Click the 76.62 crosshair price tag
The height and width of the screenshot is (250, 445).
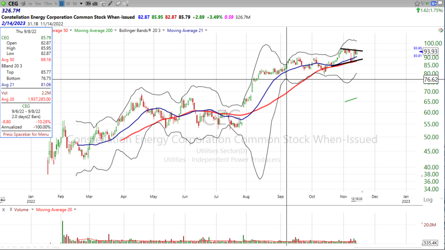(x=431, y=79)
